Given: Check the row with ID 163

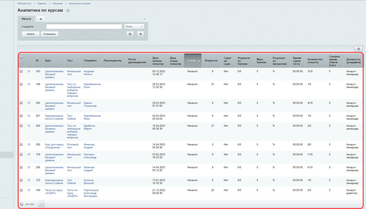Looking at the screenshot, I should pos(21,71).
